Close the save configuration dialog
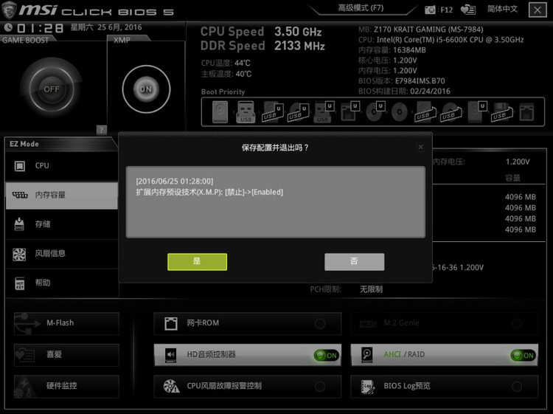 (x=420, y=147)
